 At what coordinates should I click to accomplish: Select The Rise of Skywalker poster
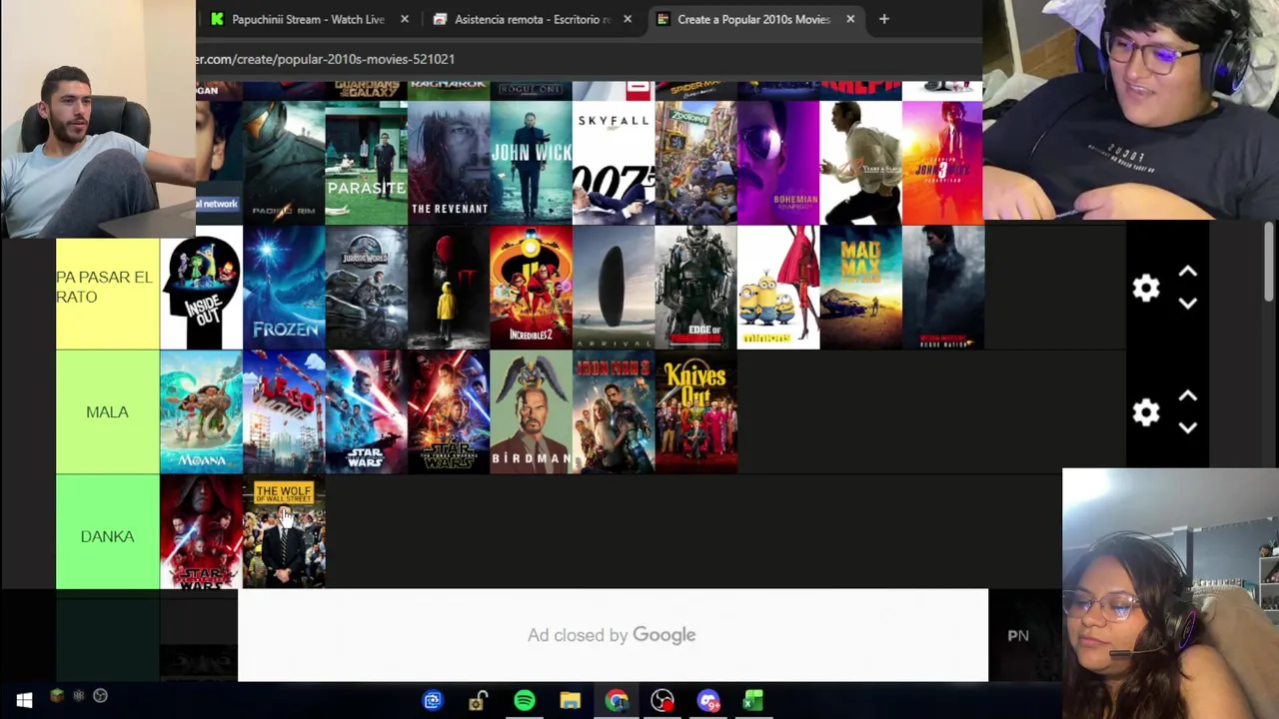366,411
